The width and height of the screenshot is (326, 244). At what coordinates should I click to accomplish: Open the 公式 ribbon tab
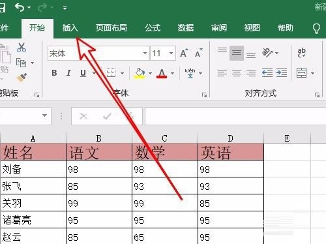[x=153, y=28]
